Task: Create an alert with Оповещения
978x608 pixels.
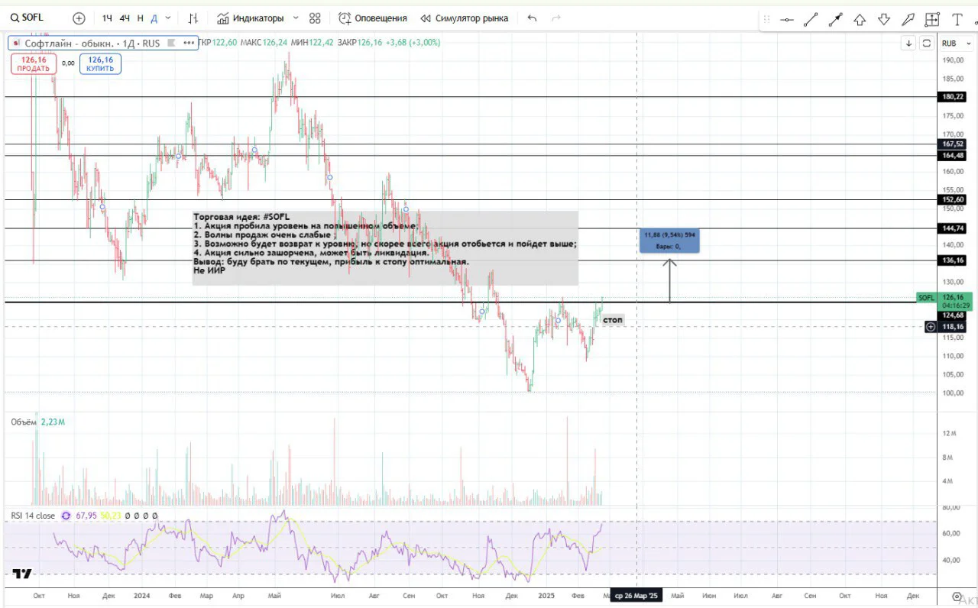Action: click(x=373, y=18)
